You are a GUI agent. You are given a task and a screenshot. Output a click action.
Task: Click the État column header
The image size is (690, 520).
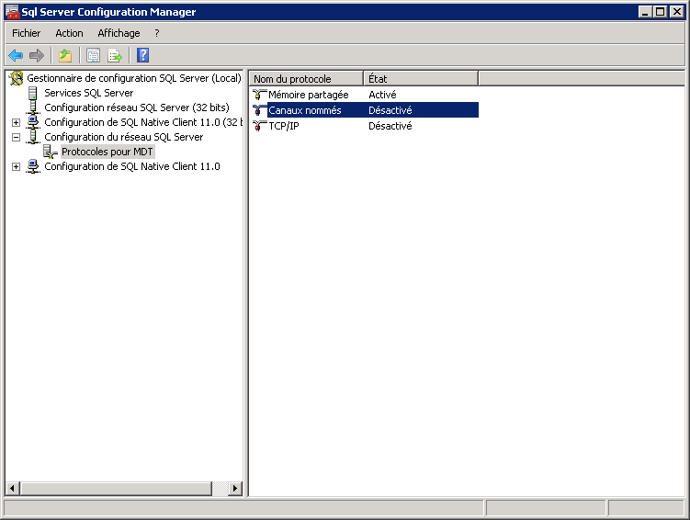coord(420,79)
